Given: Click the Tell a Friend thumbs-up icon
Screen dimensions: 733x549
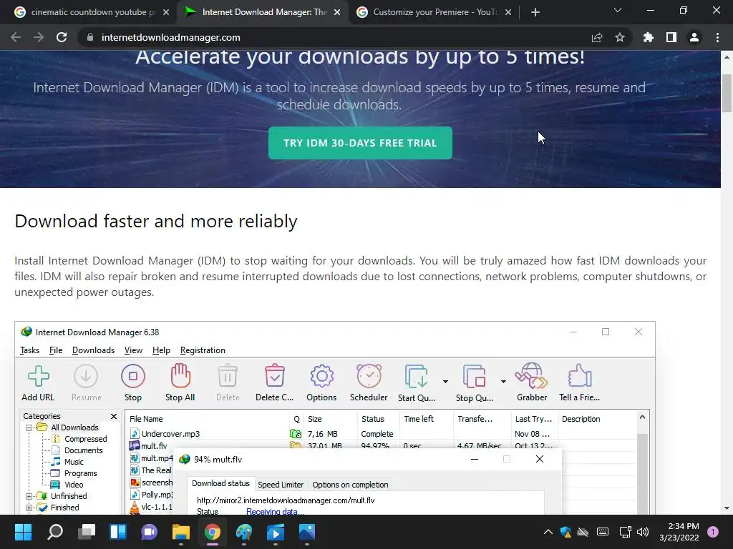Looking at the screenshot, I should (580, 376).
